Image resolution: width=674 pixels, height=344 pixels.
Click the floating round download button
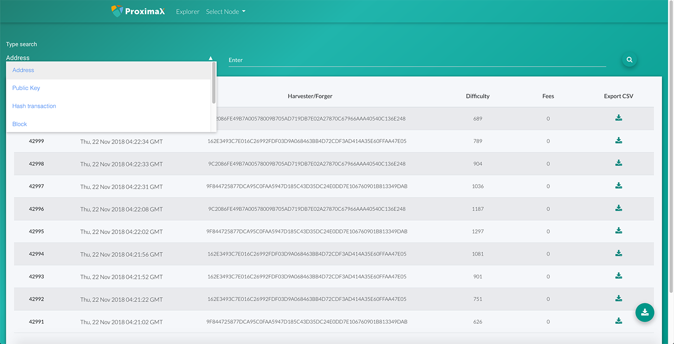(645, 312)
